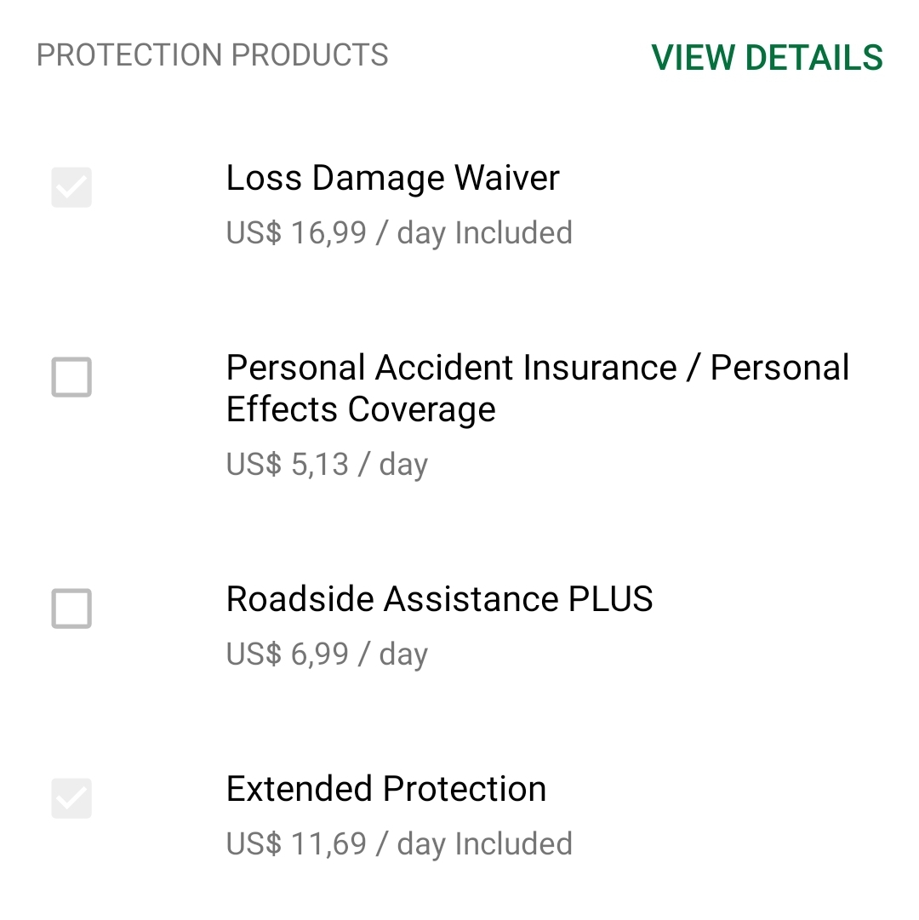Click the PROTECTION PRODUCTS section header
The image size is (919, 920).
(x=213, y=55)
